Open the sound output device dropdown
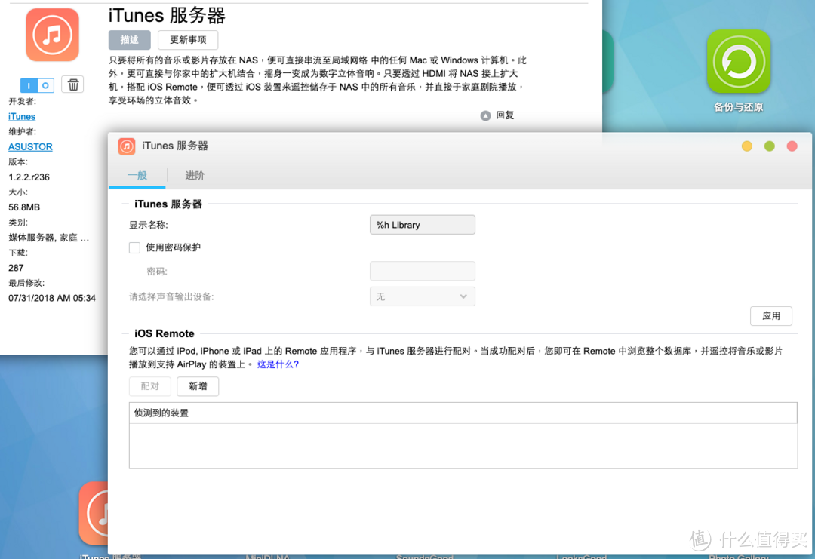 point(422,296)
